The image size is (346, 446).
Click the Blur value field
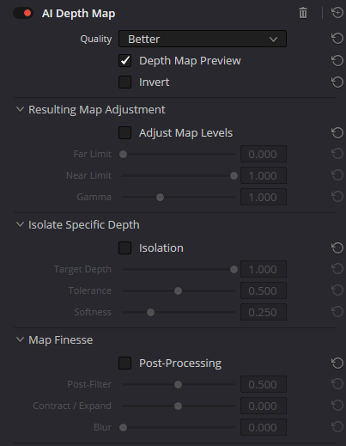264,427
